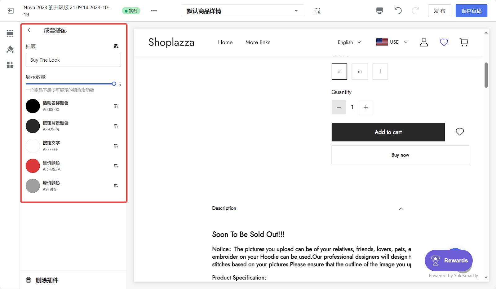The height and width of the screenshot is (289, 496).
Task: Click data source icon for 售价颜色
Action: [116, 166]
